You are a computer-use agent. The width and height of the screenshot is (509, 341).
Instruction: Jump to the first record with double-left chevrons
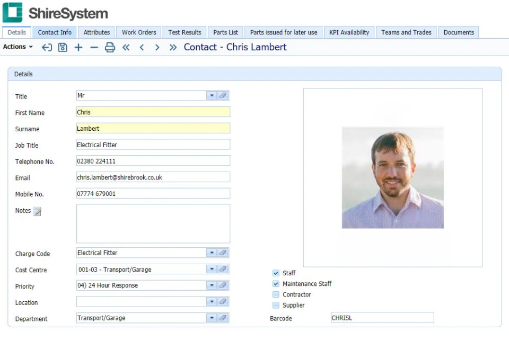[126, 47]
